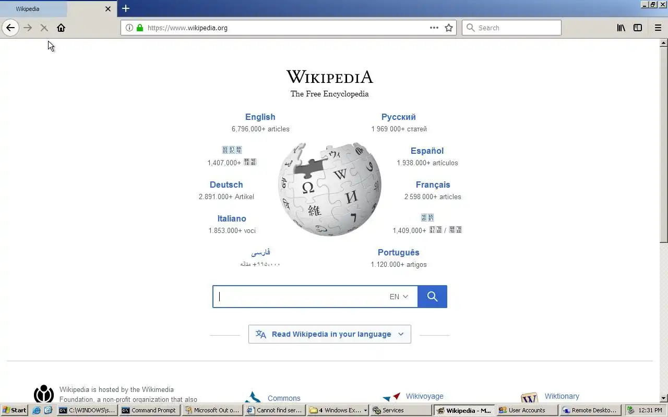Open Português Wikipedia link

(399, 252)
